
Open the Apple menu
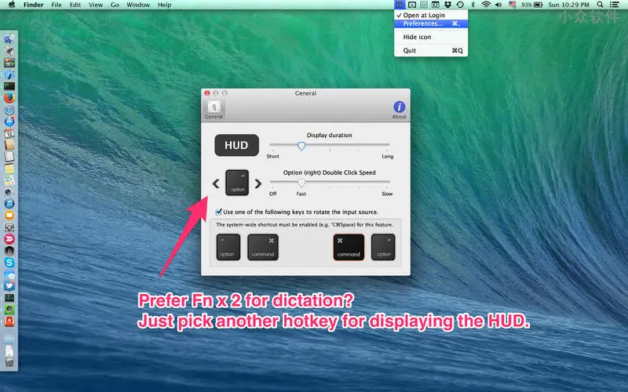(x=12, y=5)
